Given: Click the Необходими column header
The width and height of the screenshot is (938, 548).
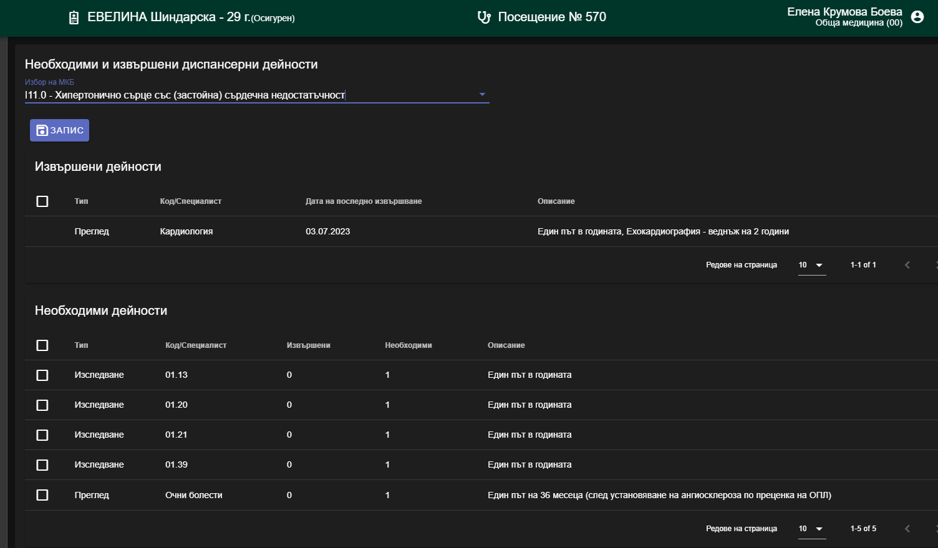Looking at the screenshot, I should (x=409, y=345).
